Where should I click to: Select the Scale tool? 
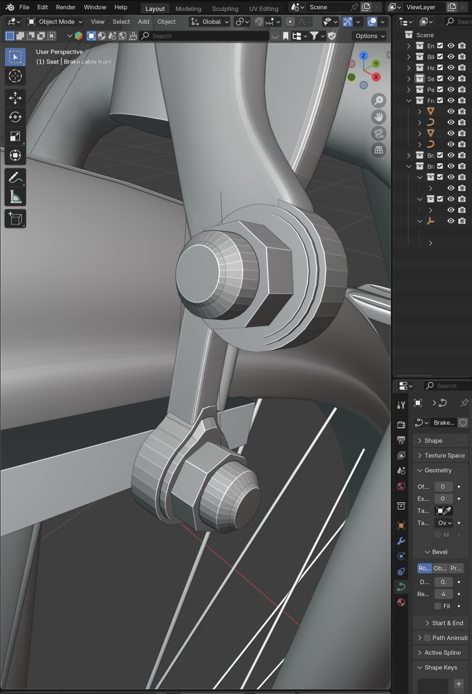click(16, 136)
